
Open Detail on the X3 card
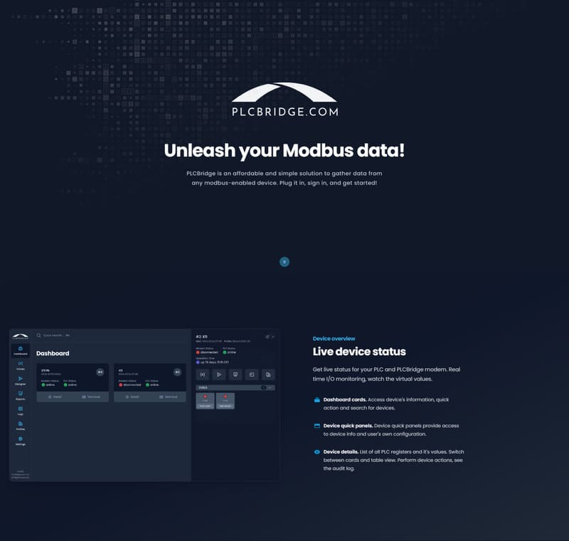[132, 396]
